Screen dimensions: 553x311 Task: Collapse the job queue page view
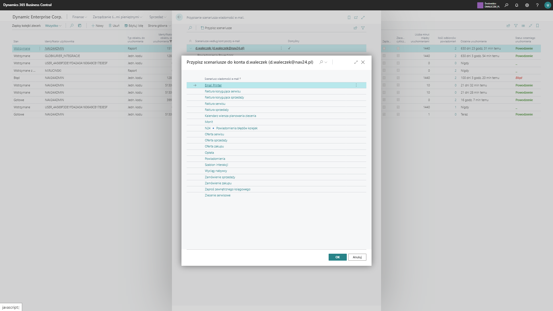pos(530,26)
